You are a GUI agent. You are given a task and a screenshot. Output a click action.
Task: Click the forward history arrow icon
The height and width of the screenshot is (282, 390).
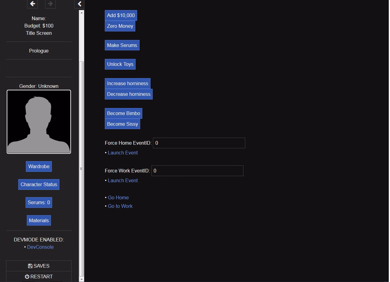[x=50, y=4]
